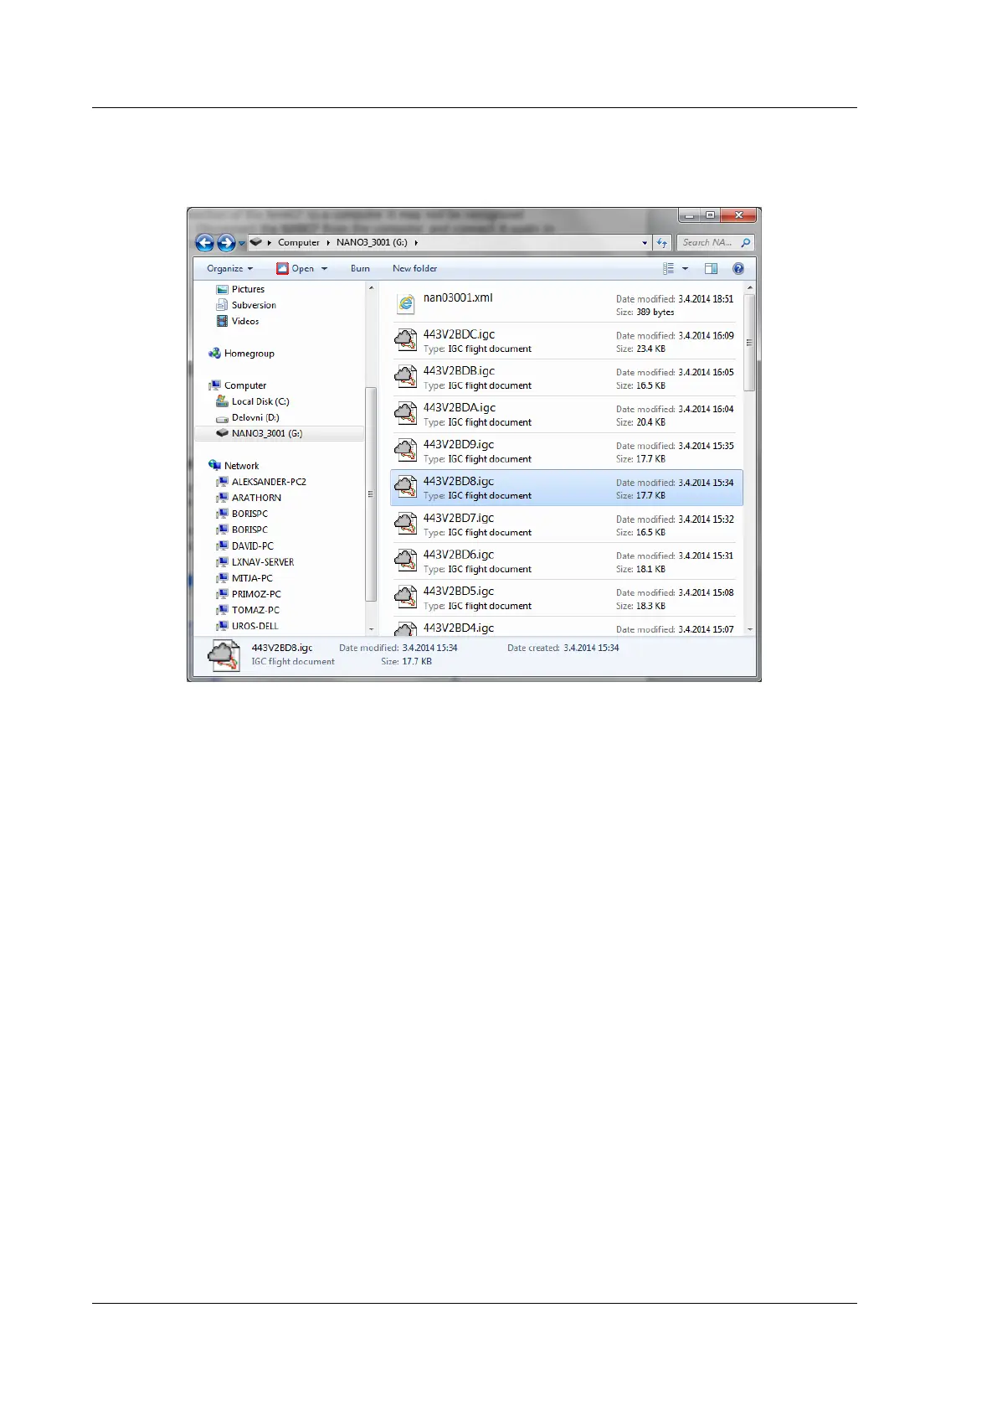Select Computer in the address breadcrumb
This screenshot has width=997, height=1411.
coord(299,243)
